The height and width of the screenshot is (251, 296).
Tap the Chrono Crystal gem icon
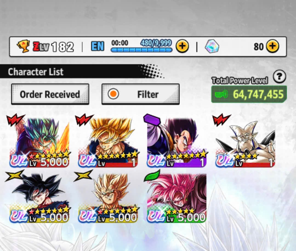point(212,46)
